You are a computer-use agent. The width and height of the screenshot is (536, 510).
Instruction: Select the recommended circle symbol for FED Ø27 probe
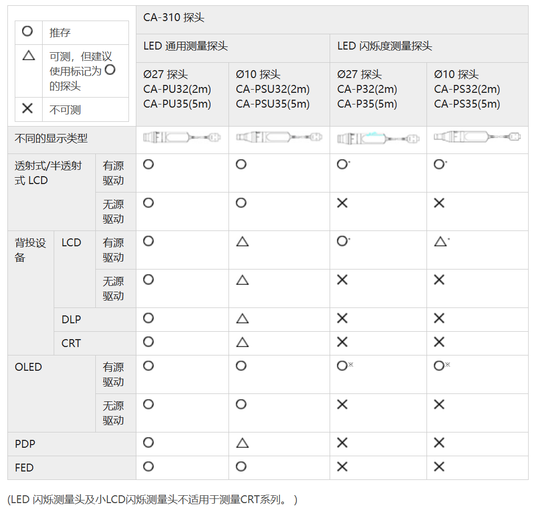[148, 467]
